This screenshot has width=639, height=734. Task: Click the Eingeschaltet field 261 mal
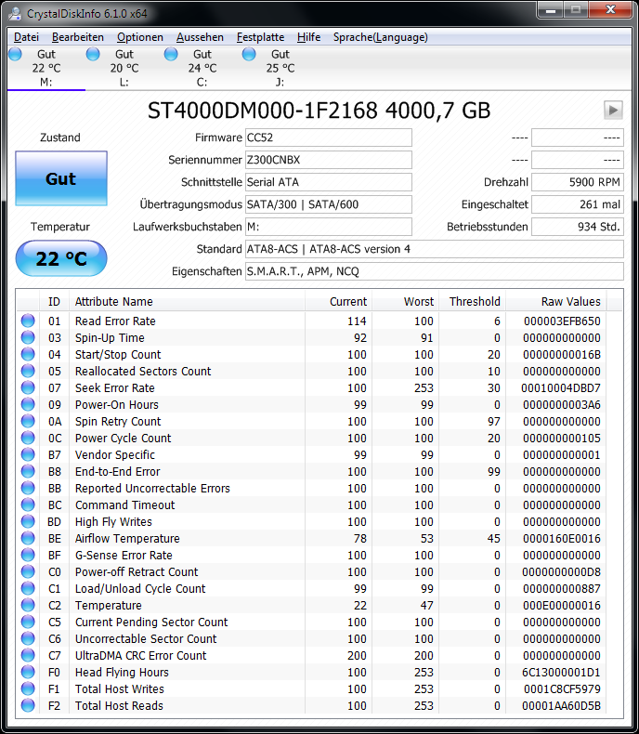click(x=578, y=204)
